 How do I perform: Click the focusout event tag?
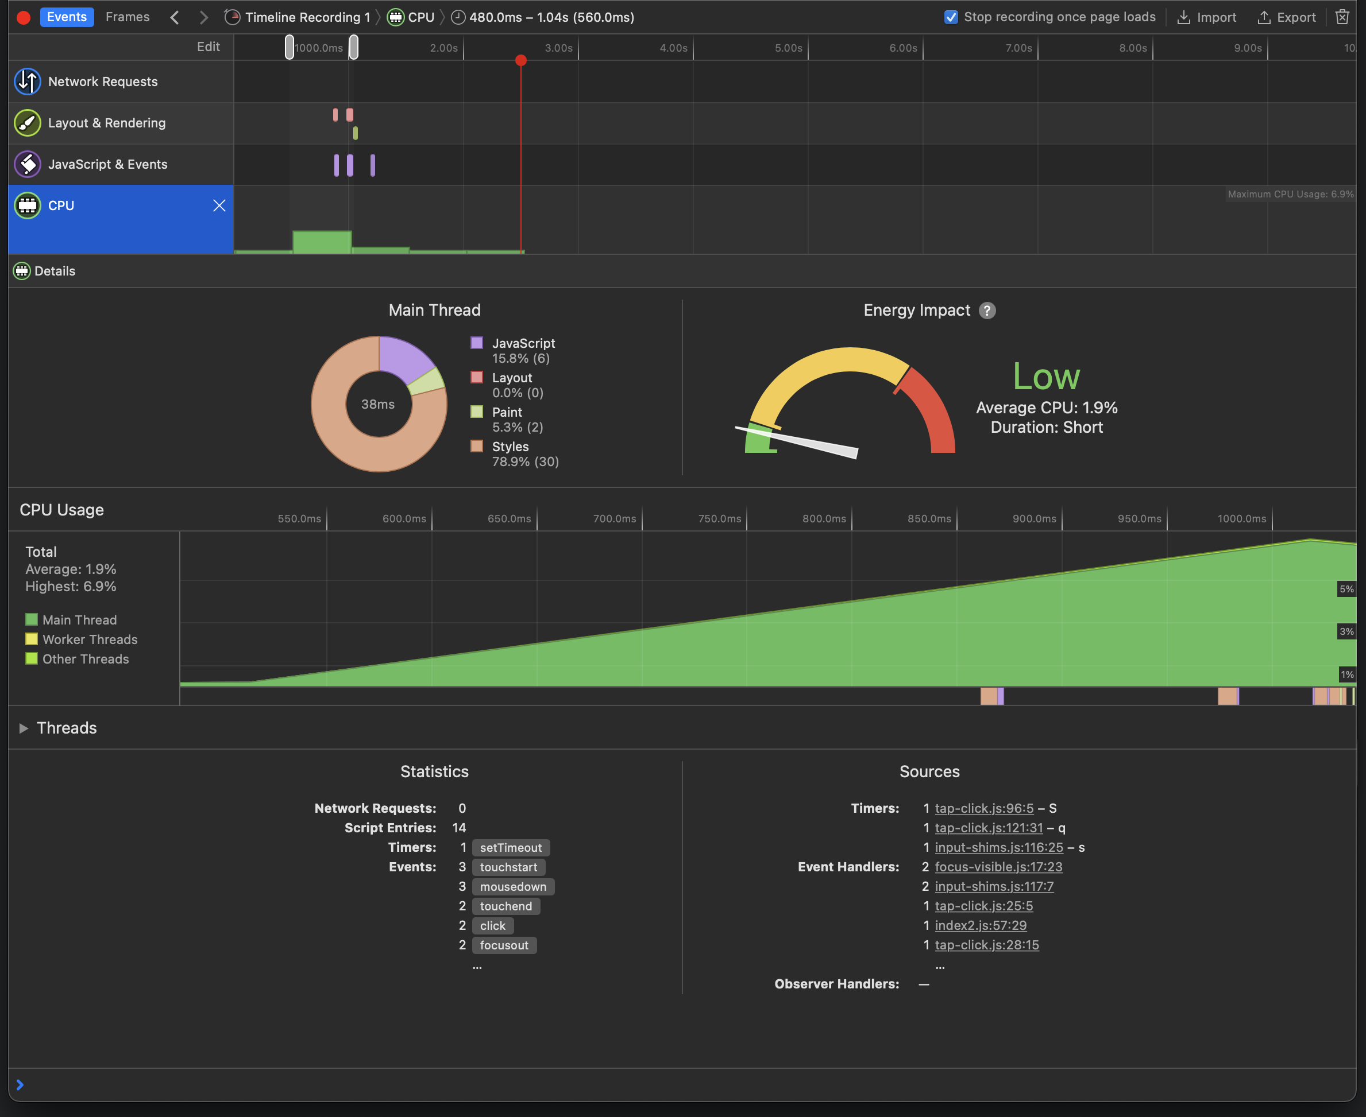pos(504,945)
